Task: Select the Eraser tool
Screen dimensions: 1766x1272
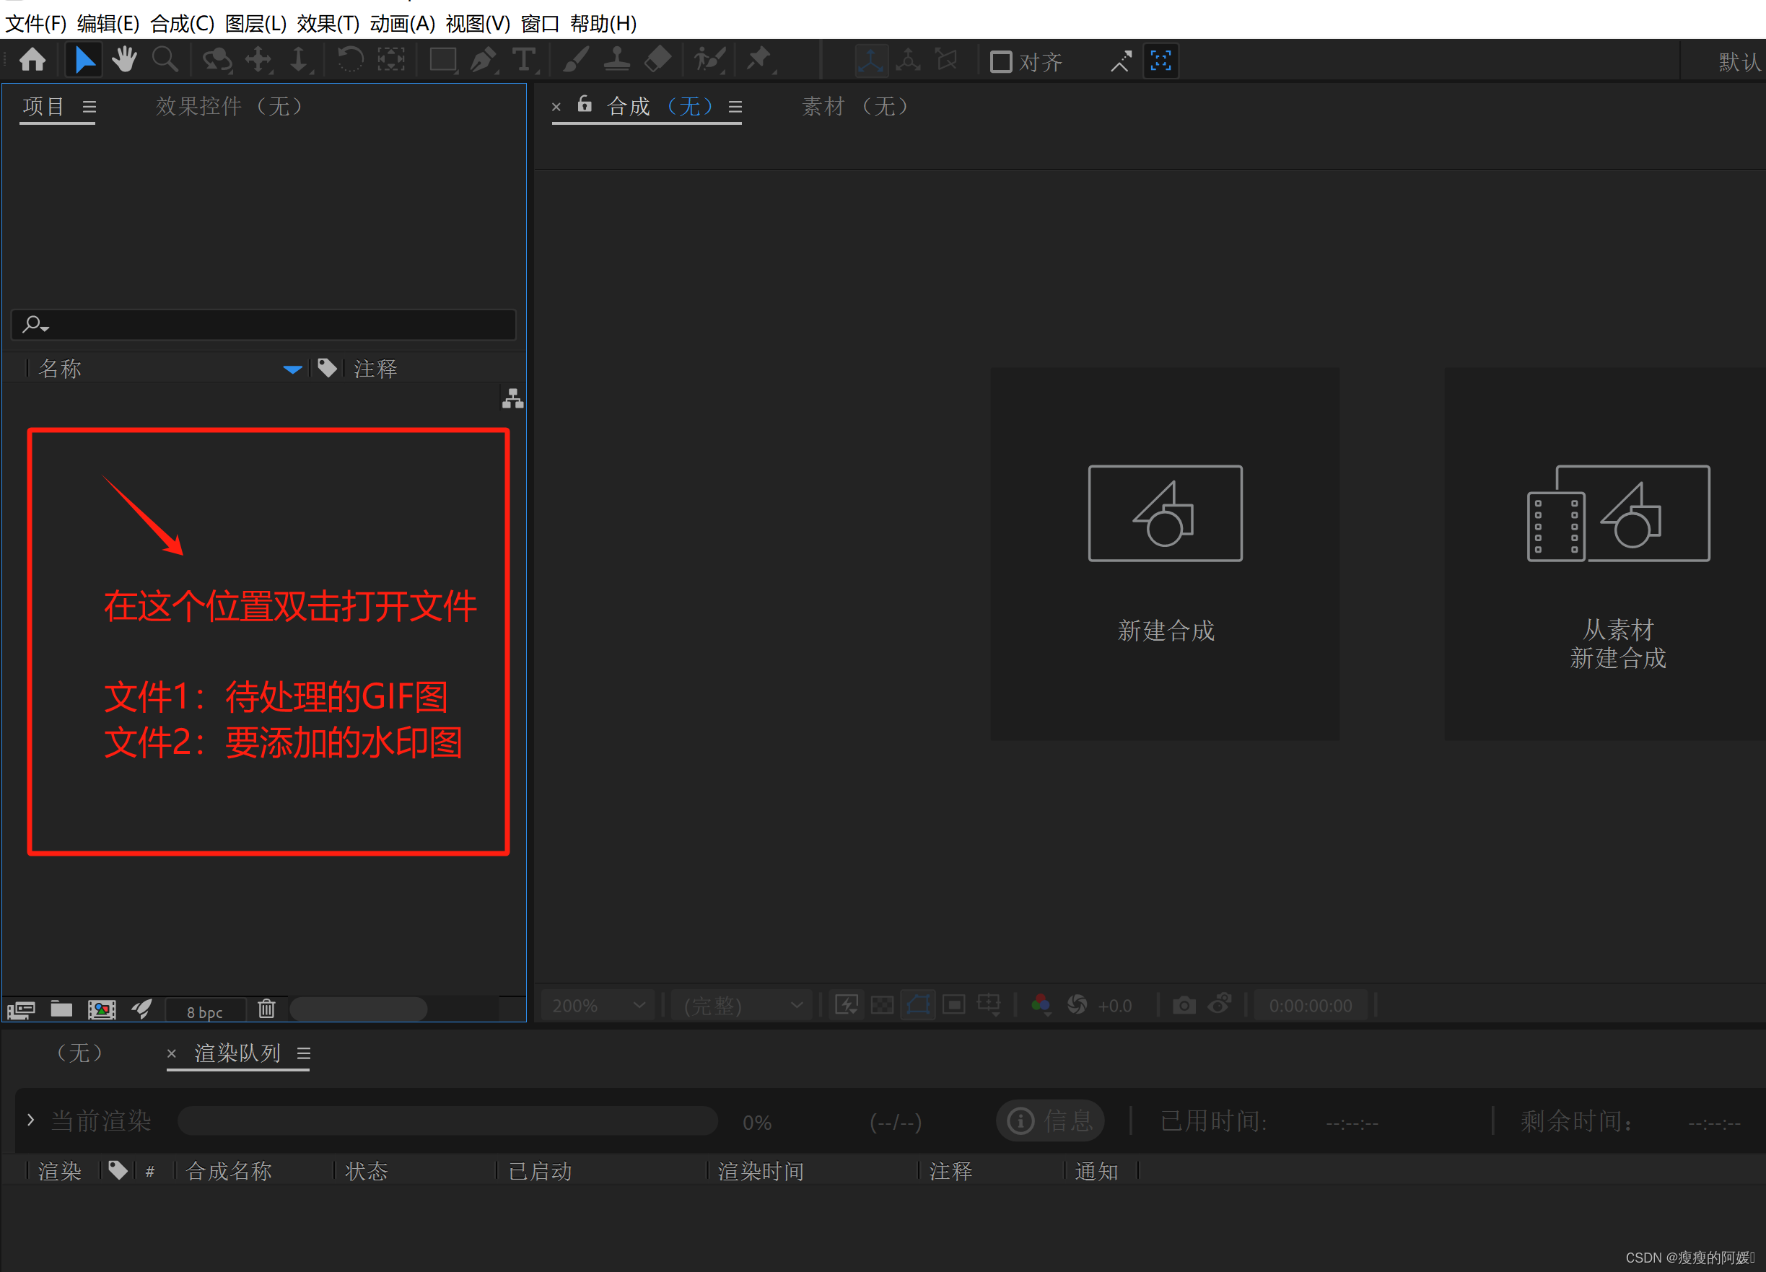Action: [x=658, y=60]
